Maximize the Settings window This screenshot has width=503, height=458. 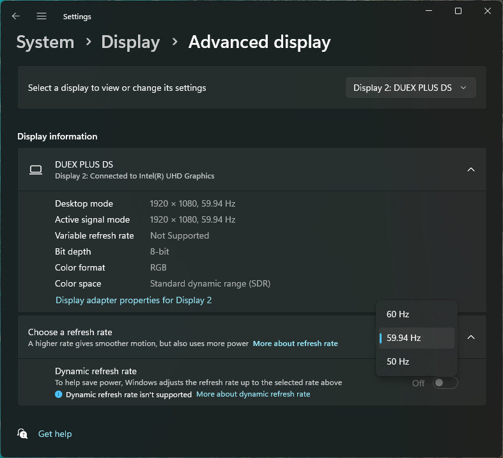click(458, 12)
